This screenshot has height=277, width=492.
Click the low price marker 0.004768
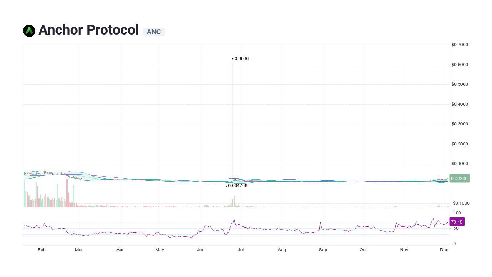coord(238,185)
